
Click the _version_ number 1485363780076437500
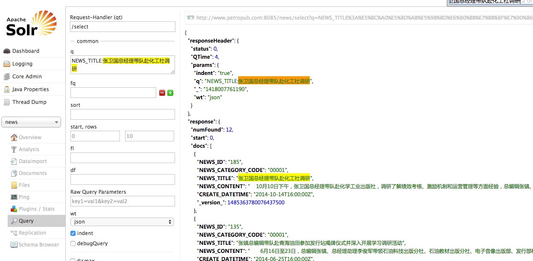256,203
